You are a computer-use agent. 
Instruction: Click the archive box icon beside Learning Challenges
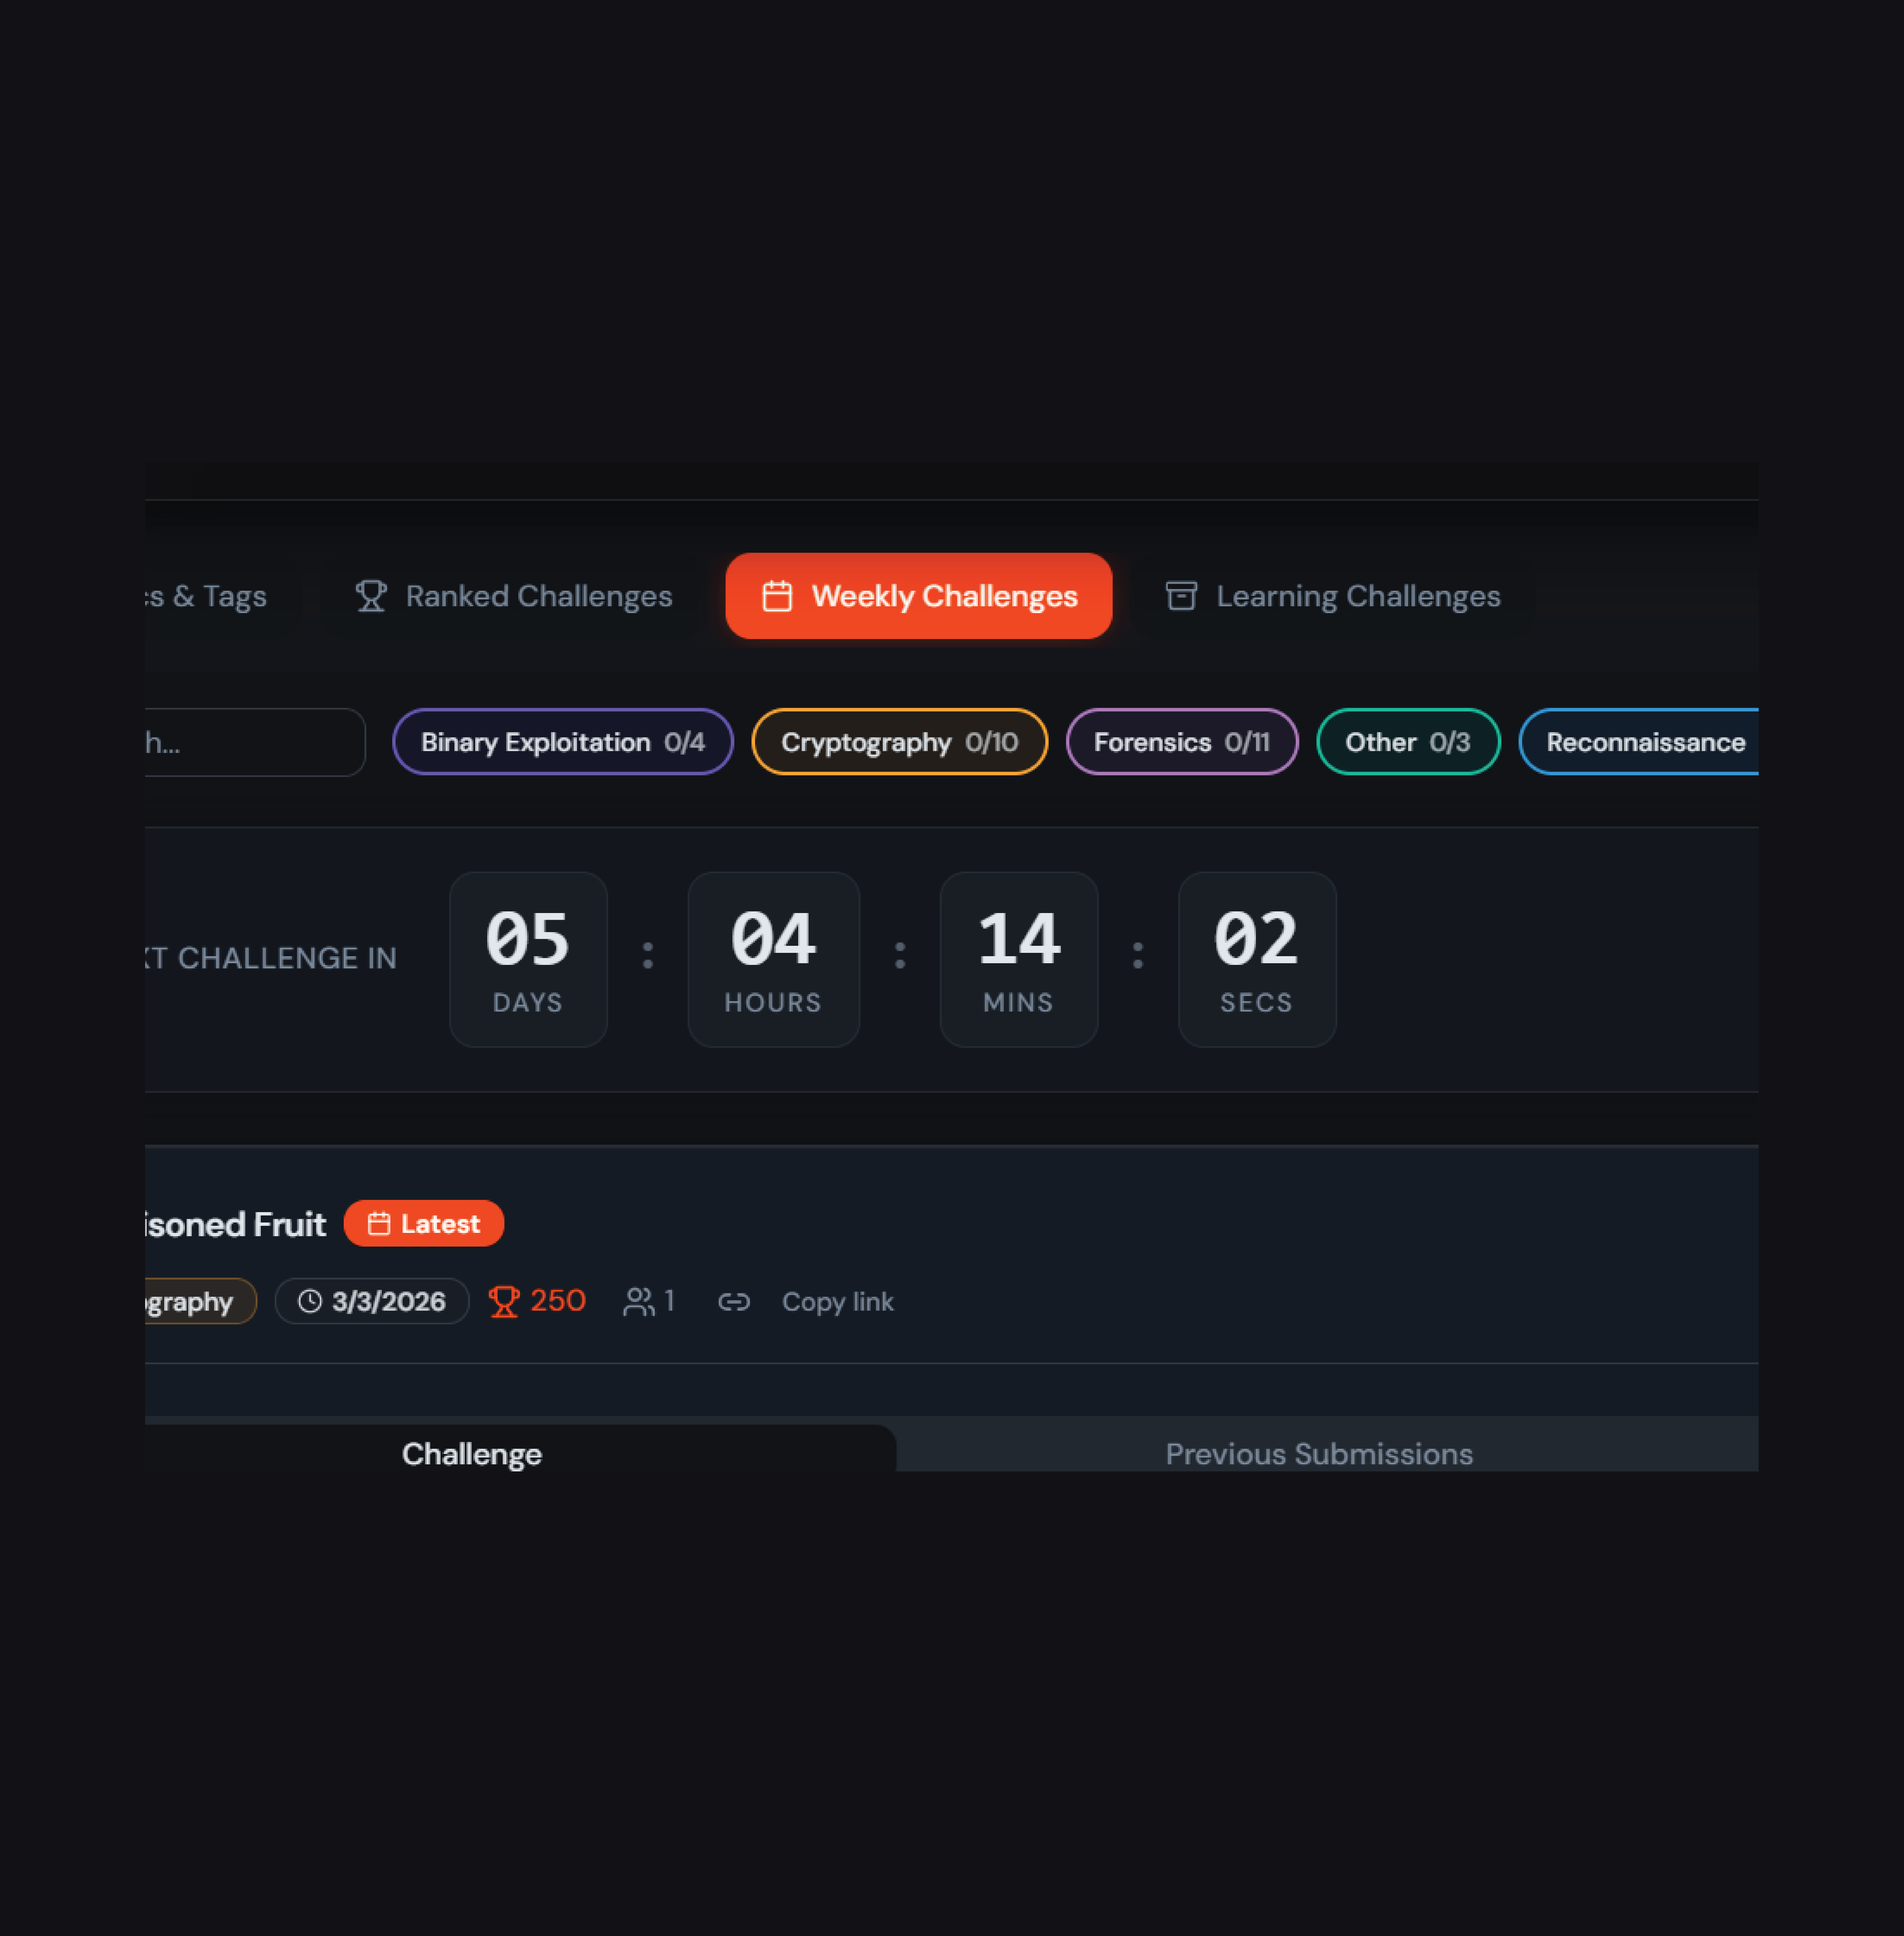[1181, 596]
